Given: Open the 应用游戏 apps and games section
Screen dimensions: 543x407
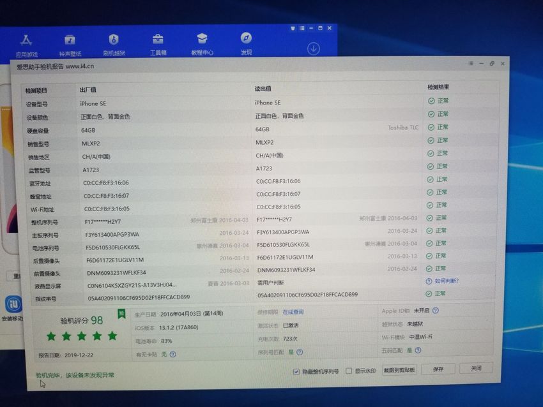Looking at the screenshot, I should 26,45.
